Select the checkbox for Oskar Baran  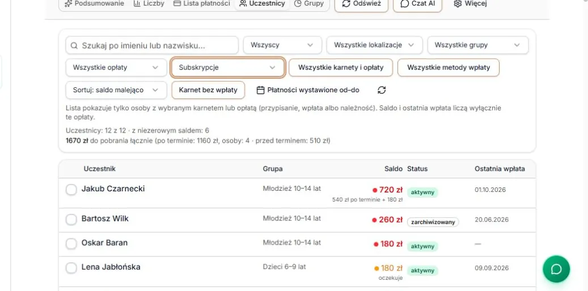click(x=71, y=244)
